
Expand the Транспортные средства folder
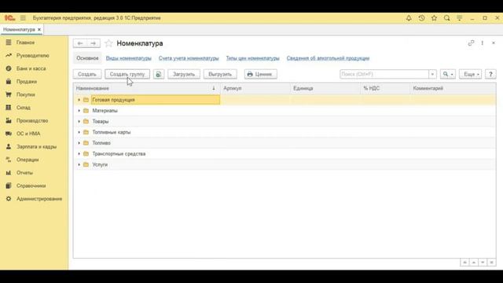(79, 154)
